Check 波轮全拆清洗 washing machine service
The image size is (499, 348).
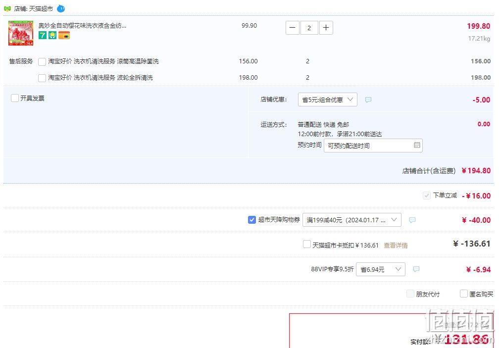(x=42, y=78)
